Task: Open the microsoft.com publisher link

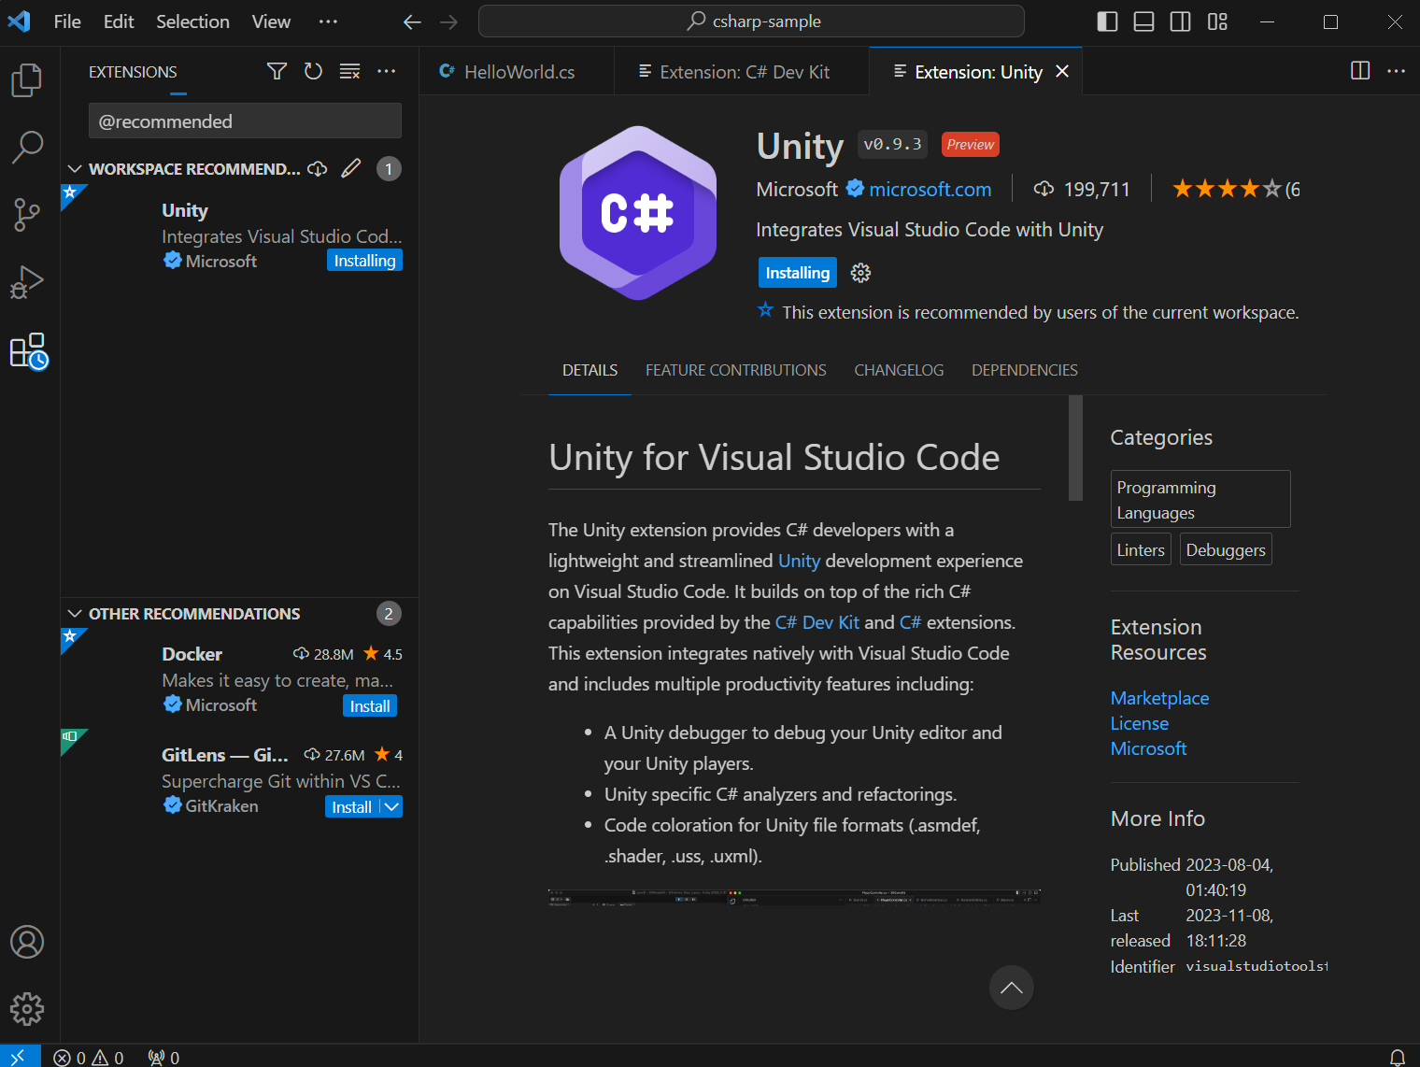Action: (930, 190)
